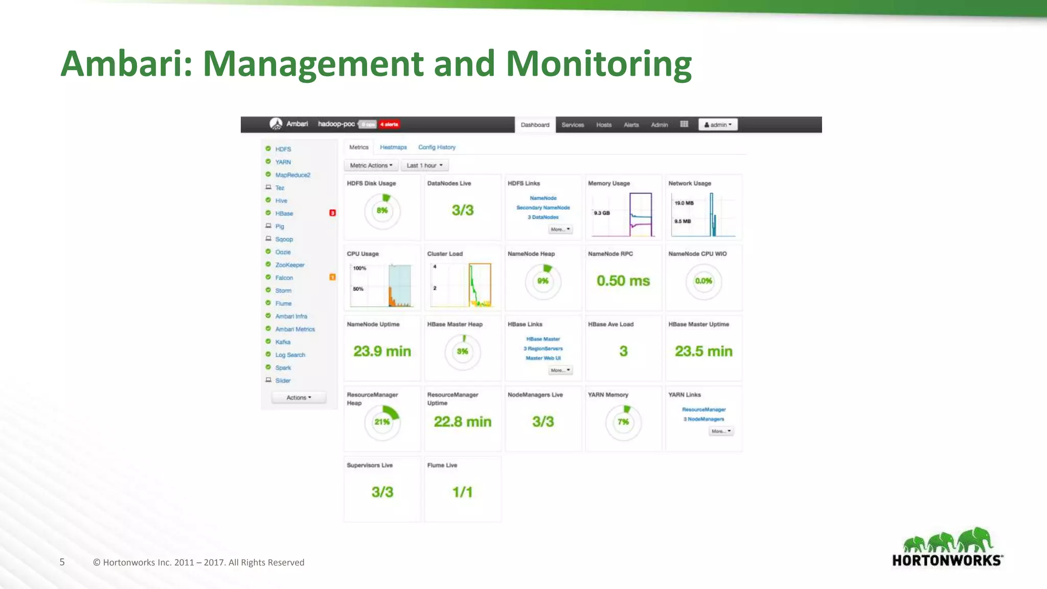Open the grid views icon in navbar
1047x589 pixels.
coord(684,124)
